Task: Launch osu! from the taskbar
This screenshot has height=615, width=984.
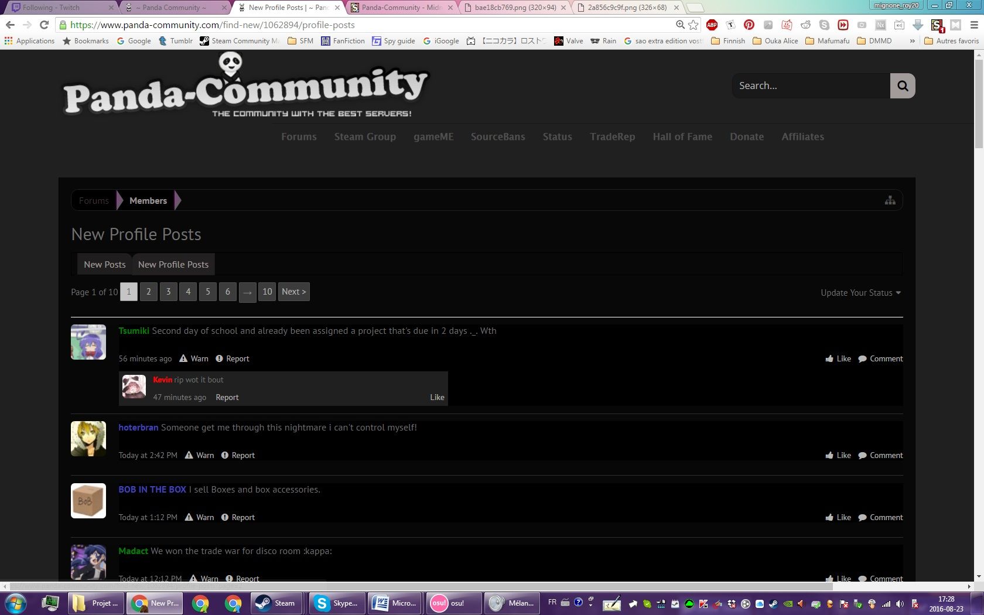Action: [x=456, y=603]
